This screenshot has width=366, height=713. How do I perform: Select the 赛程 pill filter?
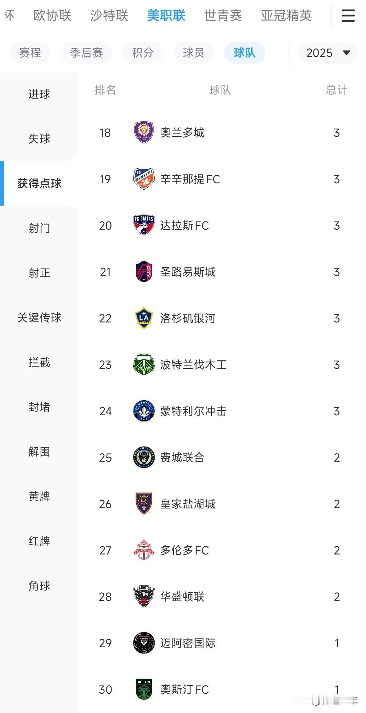coord(30,53)
